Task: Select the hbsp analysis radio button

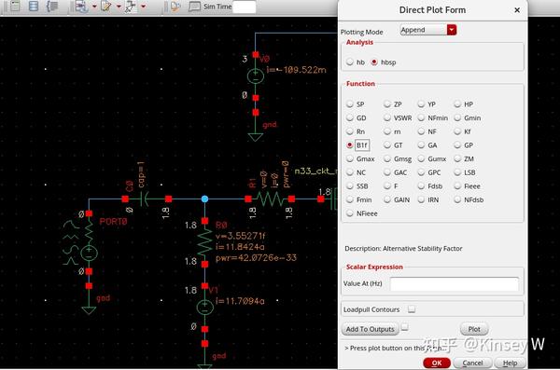Action: pyautogui.click(x=374, y=62)
